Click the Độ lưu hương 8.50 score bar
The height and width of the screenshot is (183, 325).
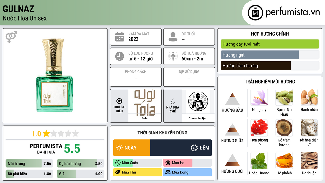[81, 164]
